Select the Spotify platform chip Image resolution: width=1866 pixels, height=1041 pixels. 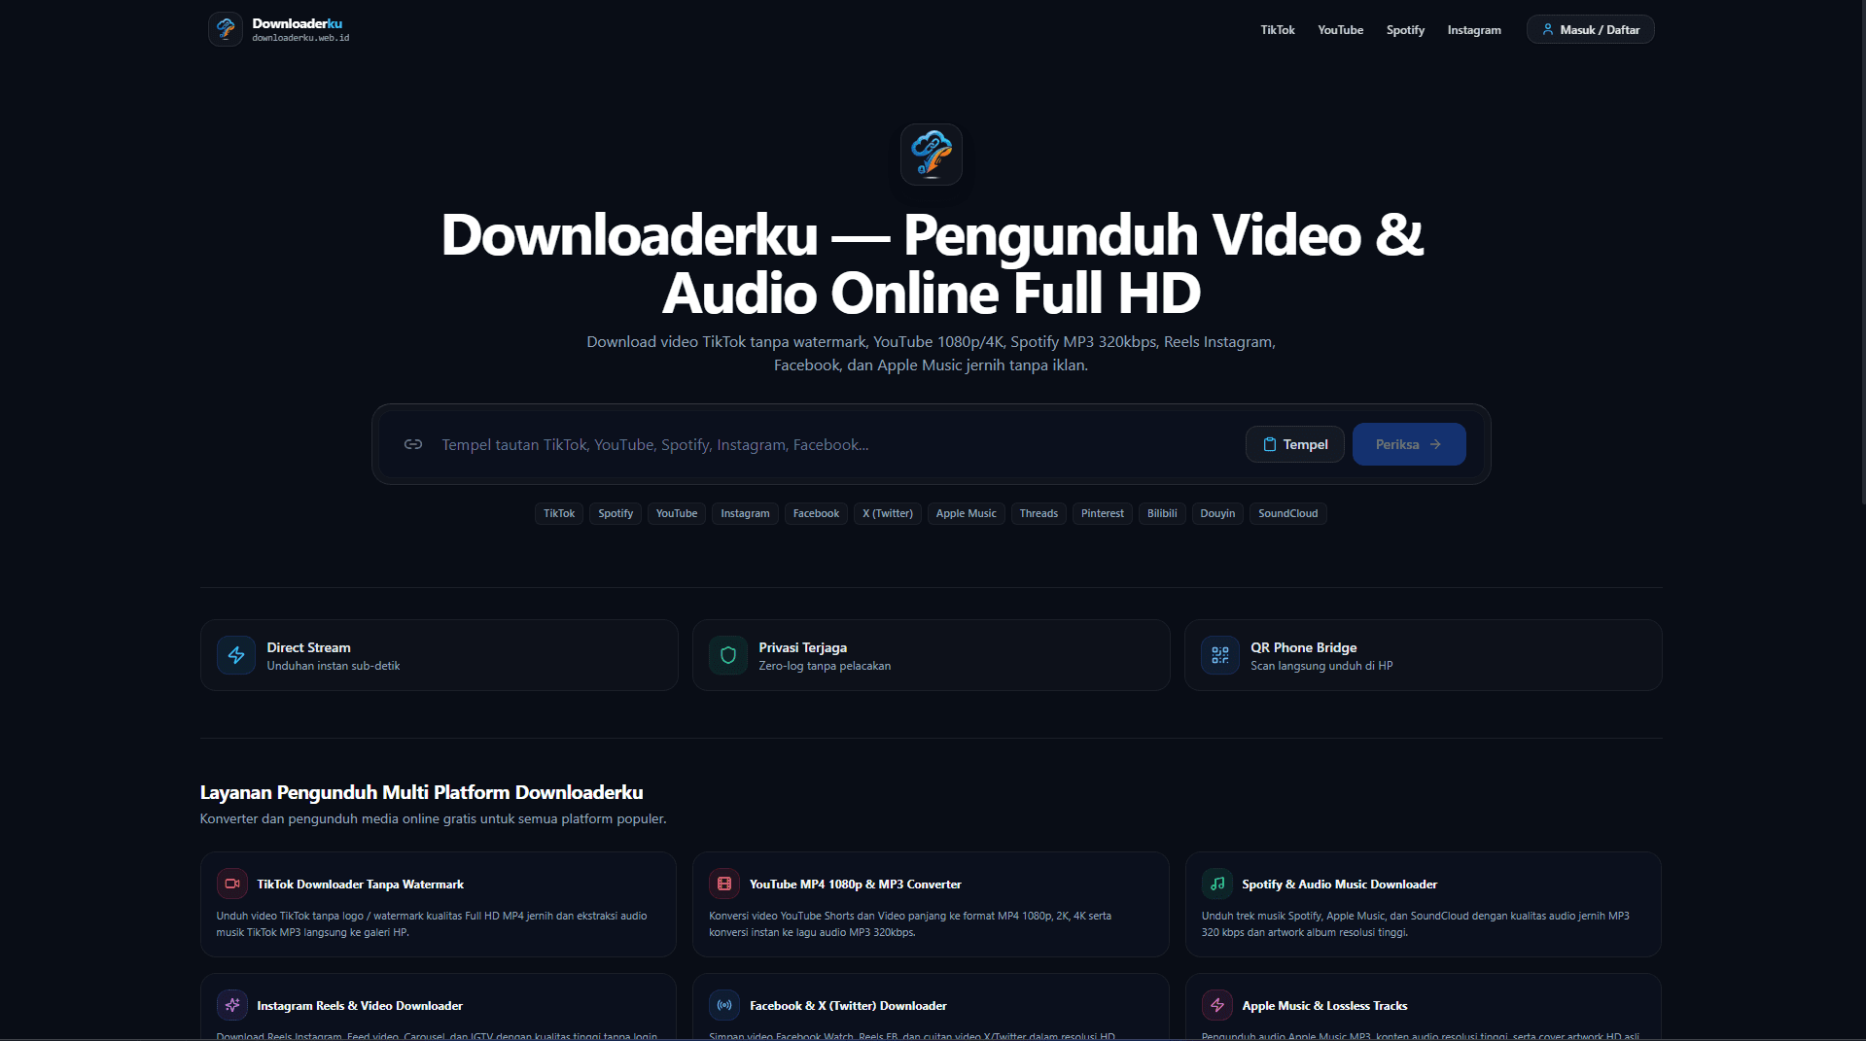tap(616, 513)
